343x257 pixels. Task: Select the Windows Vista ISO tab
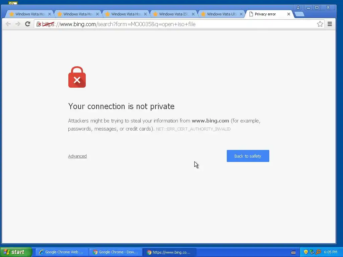173,14
